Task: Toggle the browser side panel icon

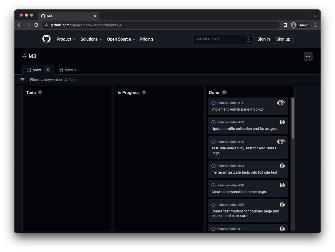Action: [285, 25]
